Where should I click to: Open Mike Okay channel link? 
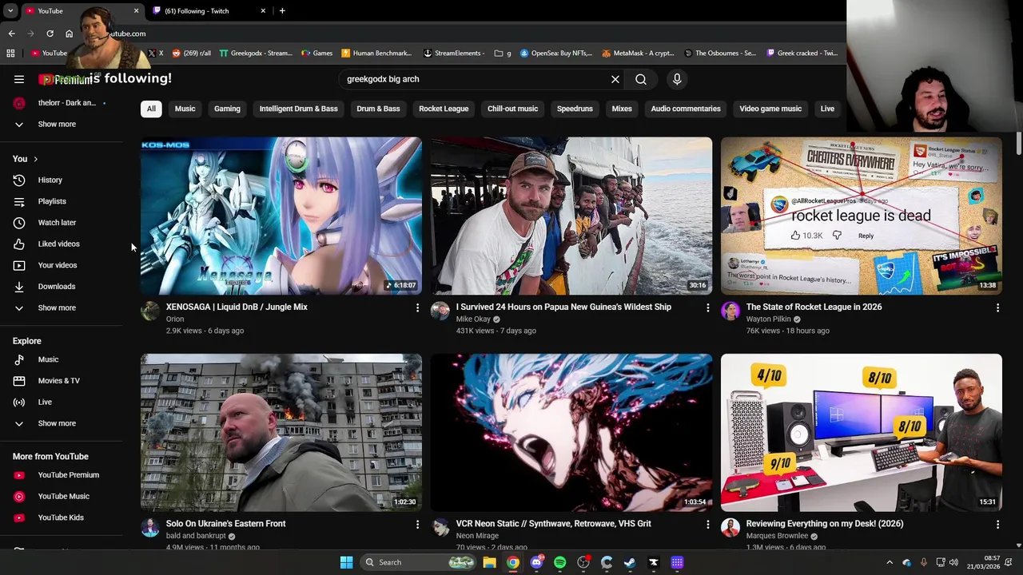[x=473, y=319]
